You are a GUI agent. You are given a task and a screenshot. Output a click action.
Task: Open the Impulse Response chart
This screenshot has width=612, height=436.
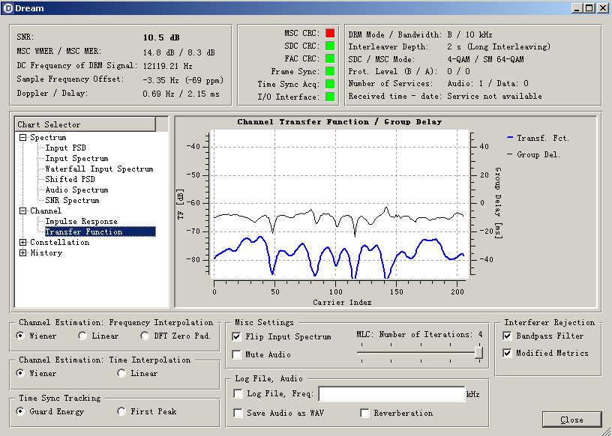click(x=81, y=222)
